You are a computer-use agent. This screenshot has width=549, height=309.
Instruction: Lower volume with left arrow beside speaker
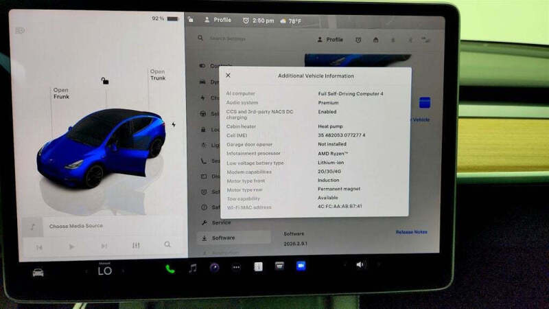pos(344,265)
